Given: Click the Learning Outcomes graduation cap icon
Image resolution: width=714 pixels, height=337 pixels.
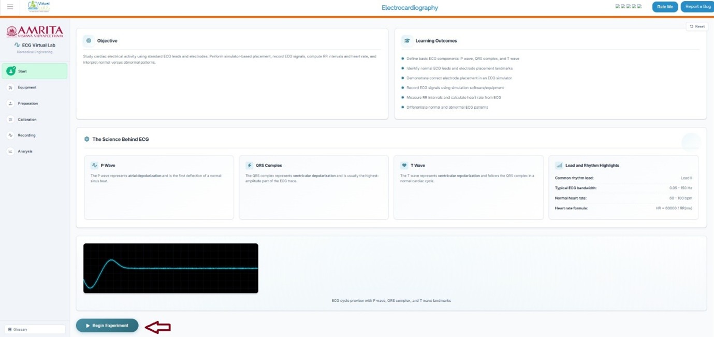Looking at the screenshot, I should (x=407, y=41).
